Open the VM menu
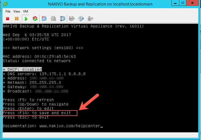Image resolution: width=201 pixels, height=140 pixels. [25, 11]
